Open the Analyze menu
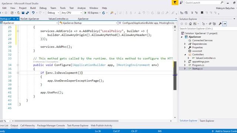This screenshot has height=133, width=237. pos(81,8)
